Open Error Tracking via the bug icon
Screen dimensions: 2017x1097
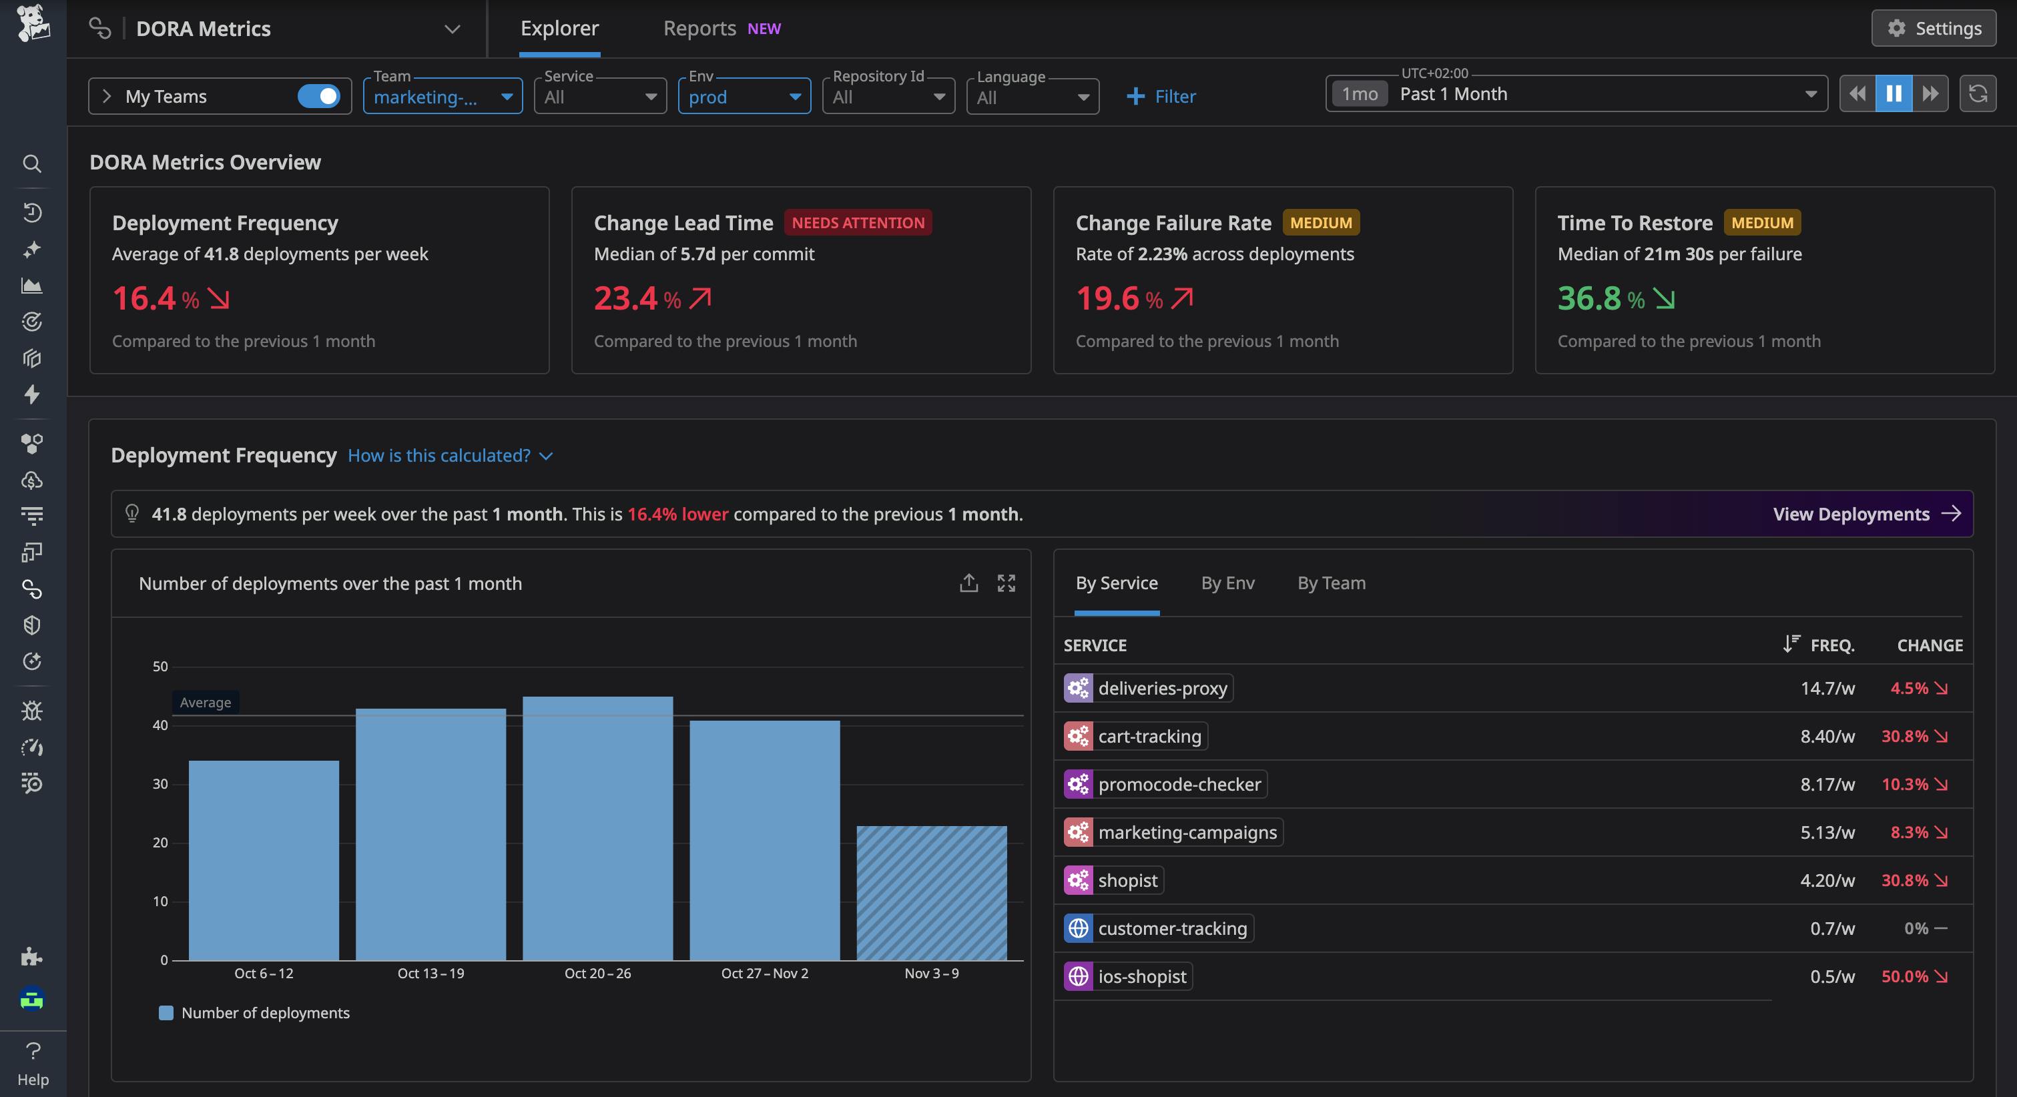coord(31,711)
